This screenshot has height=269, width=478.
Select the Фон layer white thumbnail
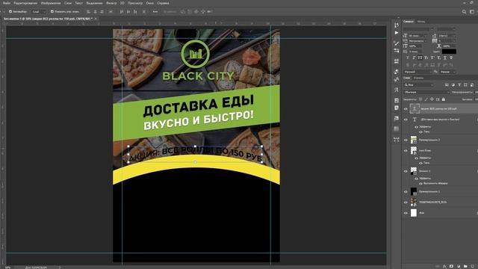(414, 213)
